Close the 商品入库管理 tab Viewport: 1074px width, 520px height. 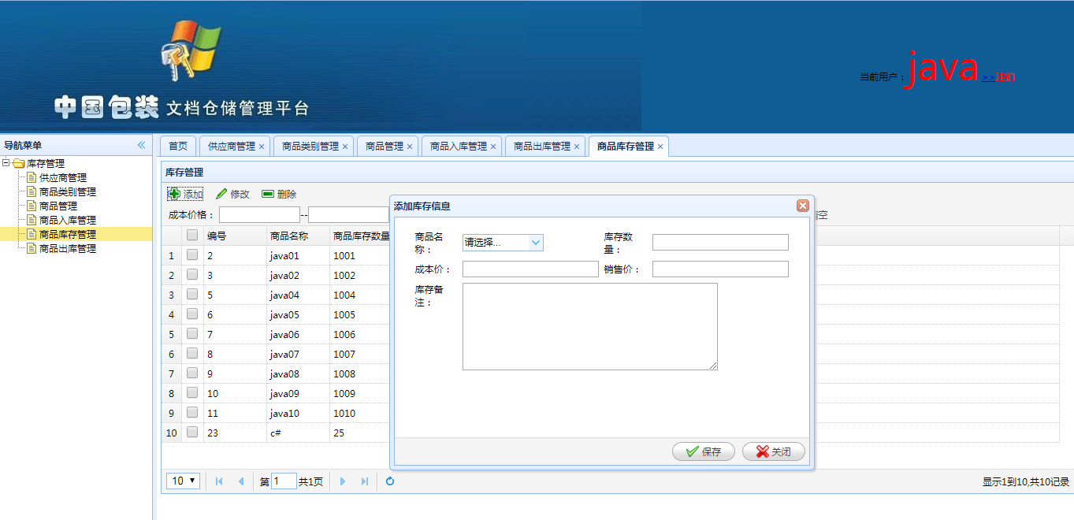pos(493,147)
